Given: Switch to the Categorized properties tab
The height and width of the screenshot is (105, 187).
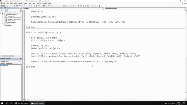Looking at the screenshot, I should pos(9,64).
